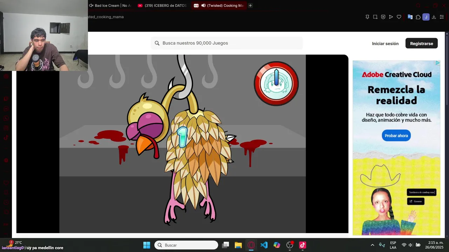This screenshot has width=449, height=252.
Task: Open Copilot from the taskbar
Action: tap(277, 245)
